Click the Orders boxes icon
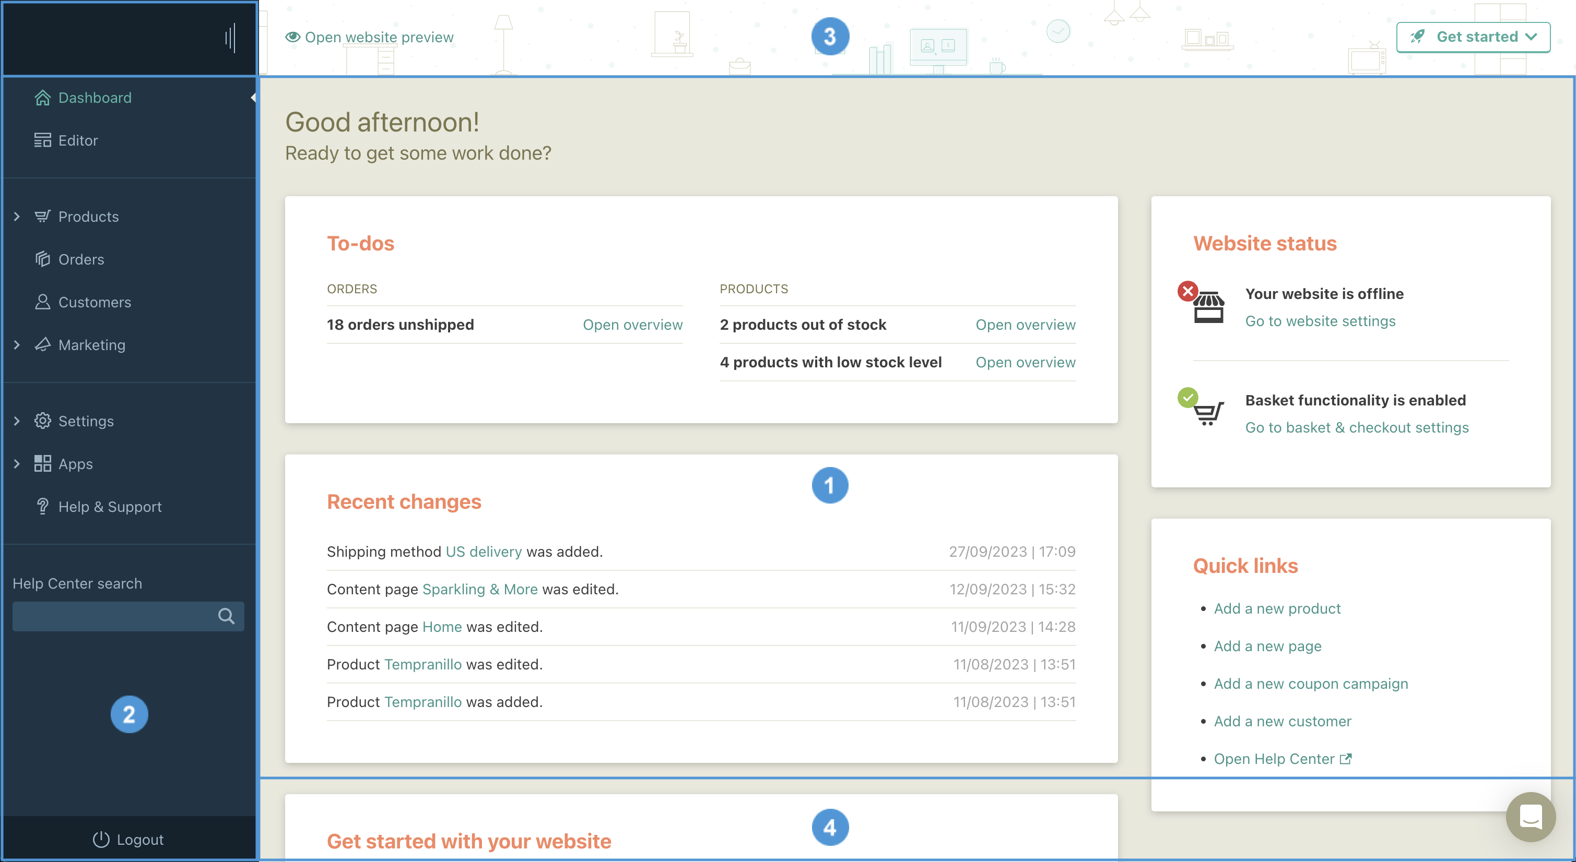The height and width of the screenshot is (862, 1576). click(x=42, y=259)
